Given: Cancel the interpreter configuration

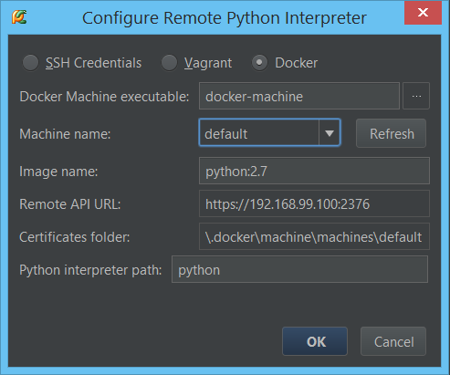Looking at the screenshot, I should (393, 341).
